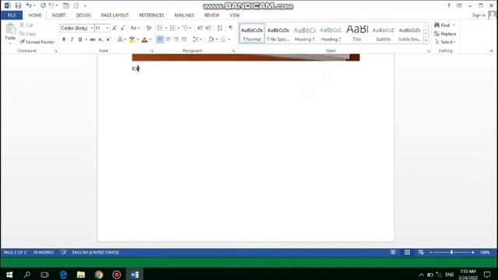
Task: Cut the selected text
Action: click(x=26, y=25)
